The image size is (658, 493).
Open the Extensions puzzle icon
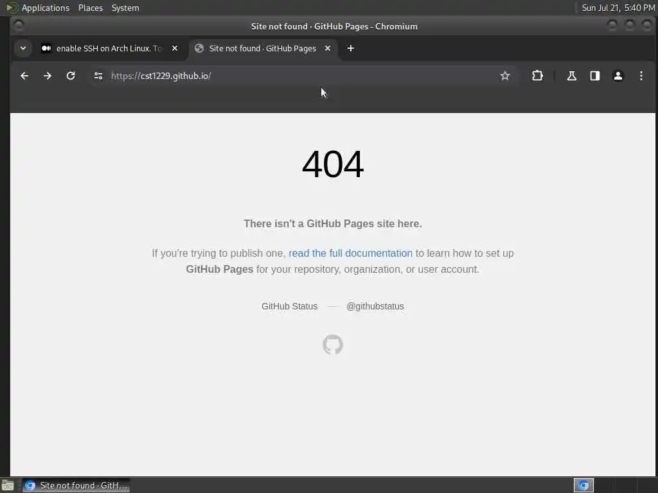click(537, 76)
